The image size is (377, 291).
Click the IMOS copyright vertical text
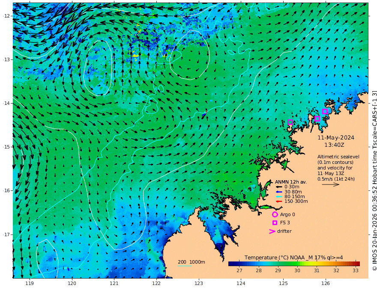pyautogui.click(x=374, y=181)
